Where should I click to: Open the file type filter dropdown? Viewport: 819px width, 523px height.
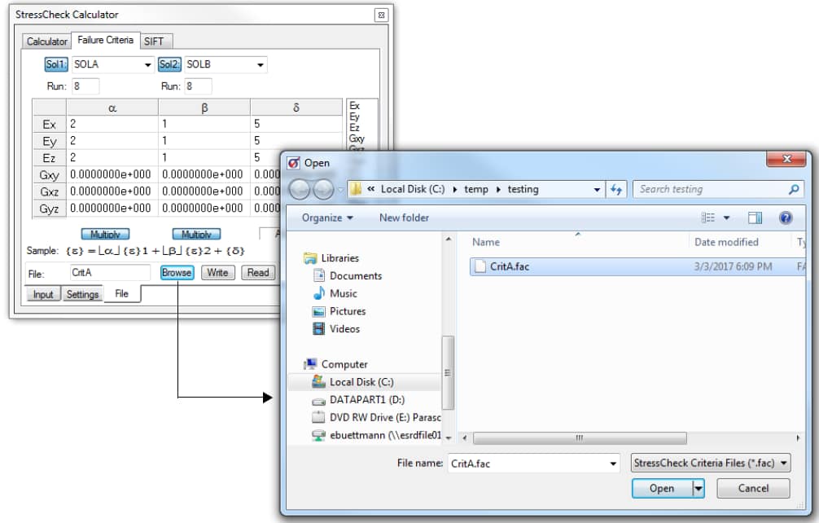pyautogui.click(x=711, y=463)
